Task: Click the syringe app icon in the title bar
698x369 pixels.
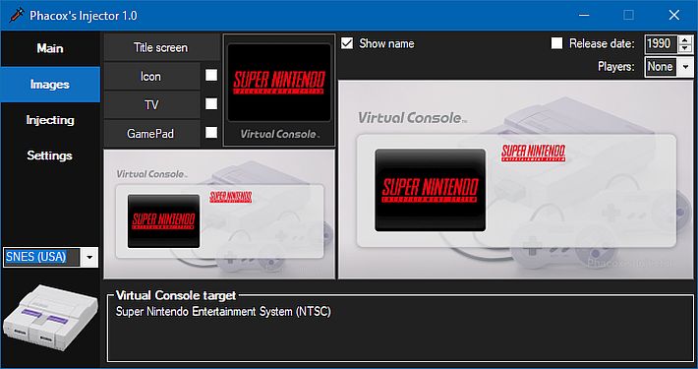Action: point(17,16)
